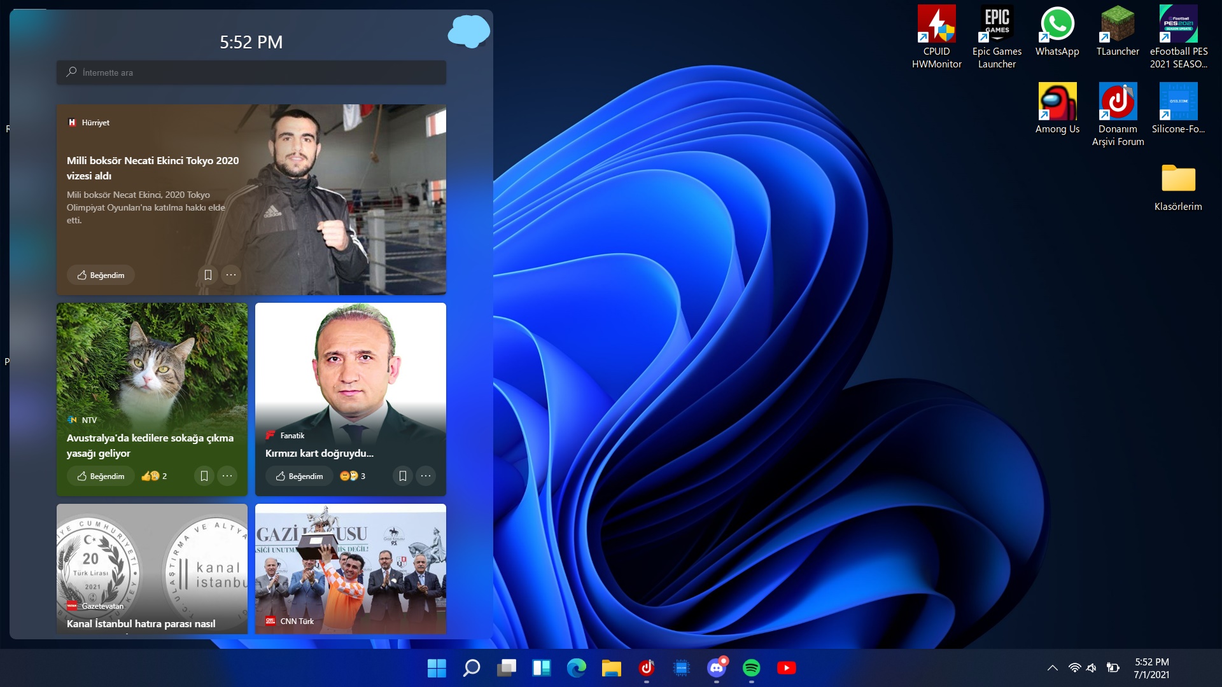1222x687 pixels.
Task: Open more options on NTV article
Action: tap(227, 476)
